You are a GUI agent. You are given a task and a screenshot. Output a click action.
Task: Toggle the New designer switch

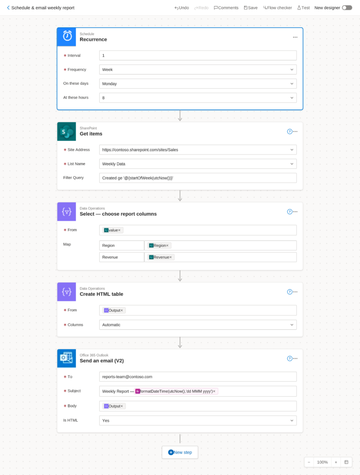tap(347, 8)
